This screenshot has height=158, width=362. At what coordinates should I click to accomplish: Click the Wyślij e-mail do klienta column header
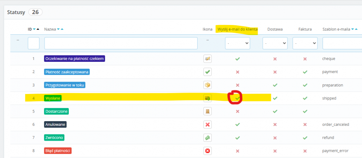coord(237,29)
